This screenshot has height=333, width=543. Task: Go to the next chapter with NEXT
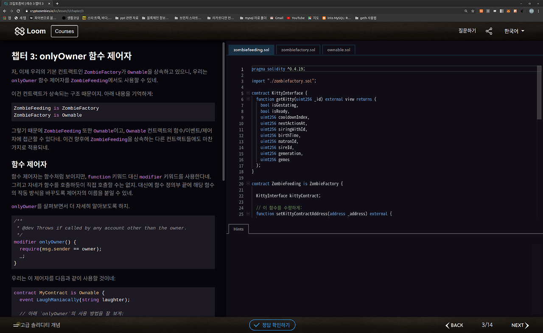click(x=520, y=325)
